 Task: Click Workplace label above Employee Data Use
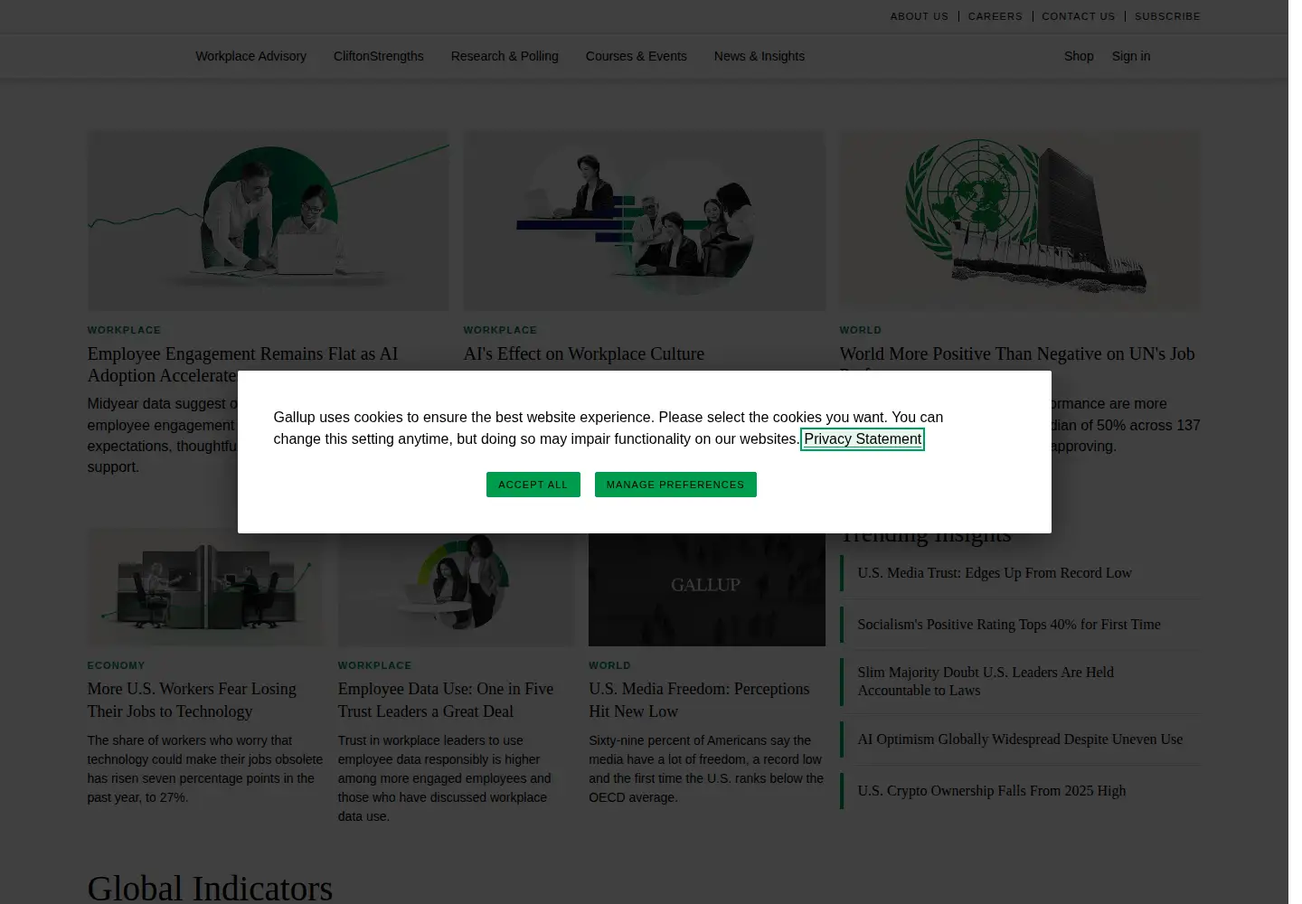374,665
